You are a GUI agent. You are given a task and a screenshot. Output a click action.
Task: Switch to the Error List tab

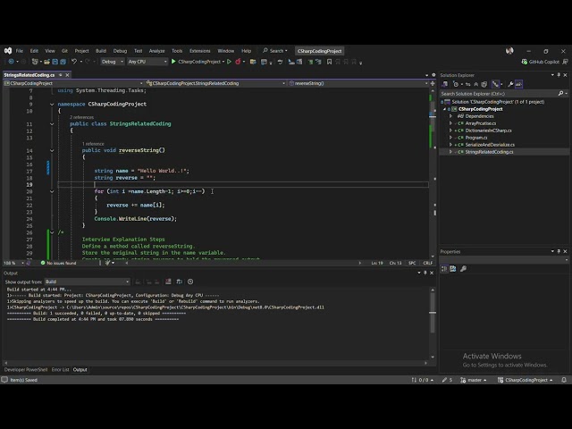pos(60,369)
